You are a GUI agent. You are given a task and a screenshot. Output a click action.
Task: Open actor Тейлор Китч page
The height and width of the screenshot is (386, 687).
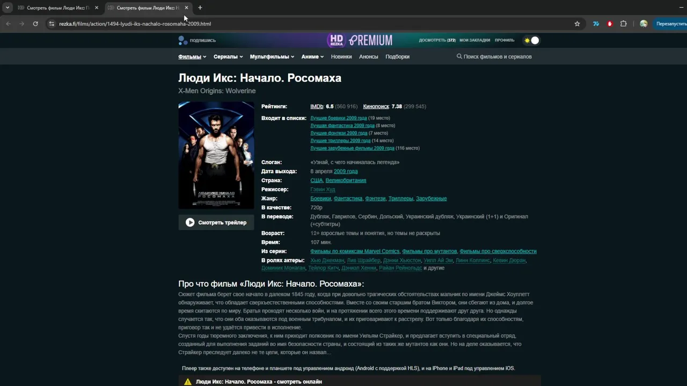[324, 268]
